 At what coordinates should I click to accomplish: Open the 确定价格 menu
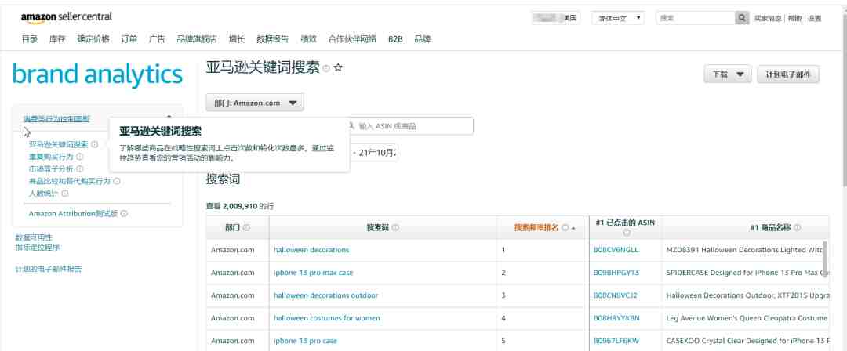pos(93,39)
